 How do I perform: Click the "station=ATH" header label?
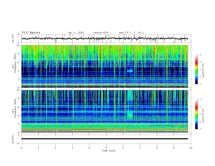[x=101, y=33]
